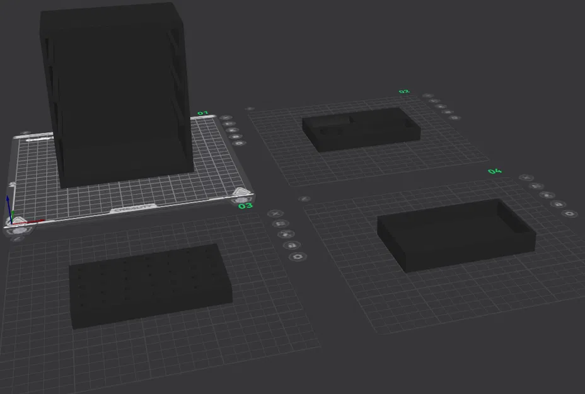Select plate label 04
The image size is (585, 394).
495,171
